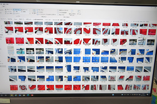Click the hide selected items ribbon icon
The width and height of the screenshot is (157, 104).
tap(72, 13)
